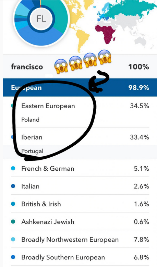Click the teal Russia region on map

click(130, 9)
